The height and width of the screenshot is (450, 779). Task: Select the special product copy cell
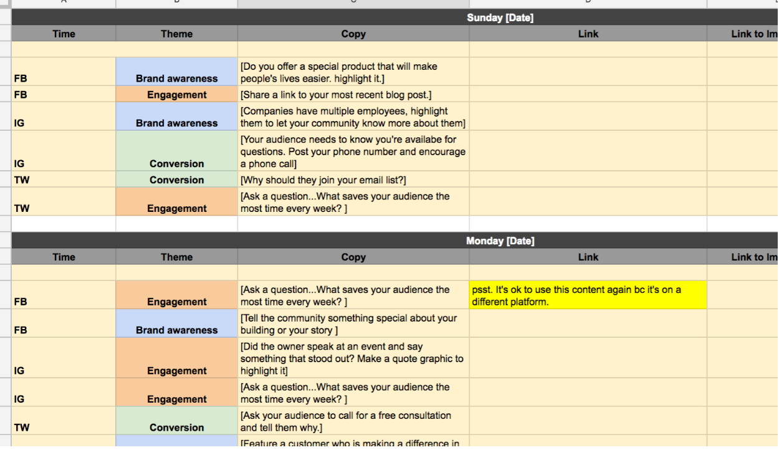click(353, 72)
